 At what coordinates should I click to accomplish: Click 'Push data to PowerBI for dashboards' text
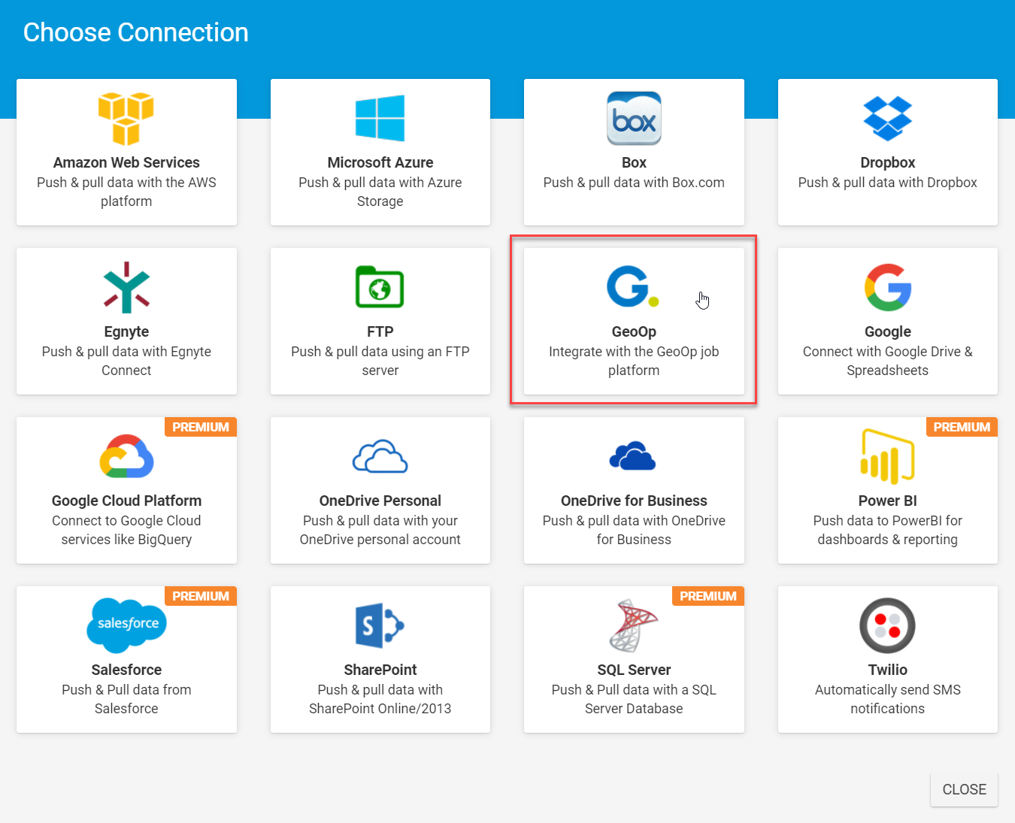pyautogui.click(x=888, y=530)
